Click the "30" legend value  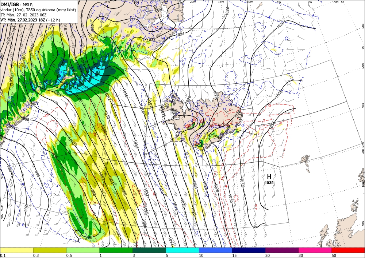301,255
